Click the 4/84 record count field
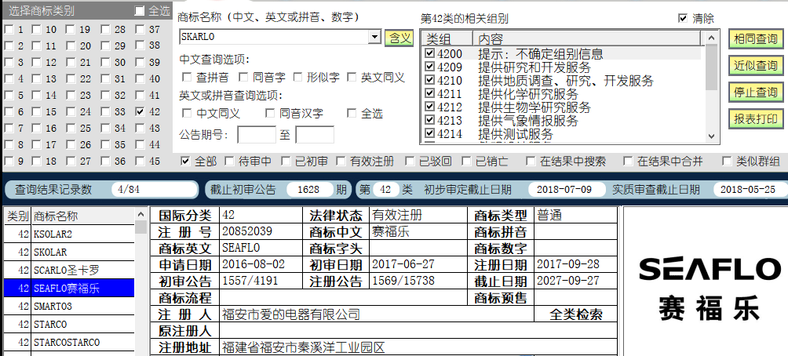This screenshot has height=356, width=788. pyautogui.click(x=154, y=189)
